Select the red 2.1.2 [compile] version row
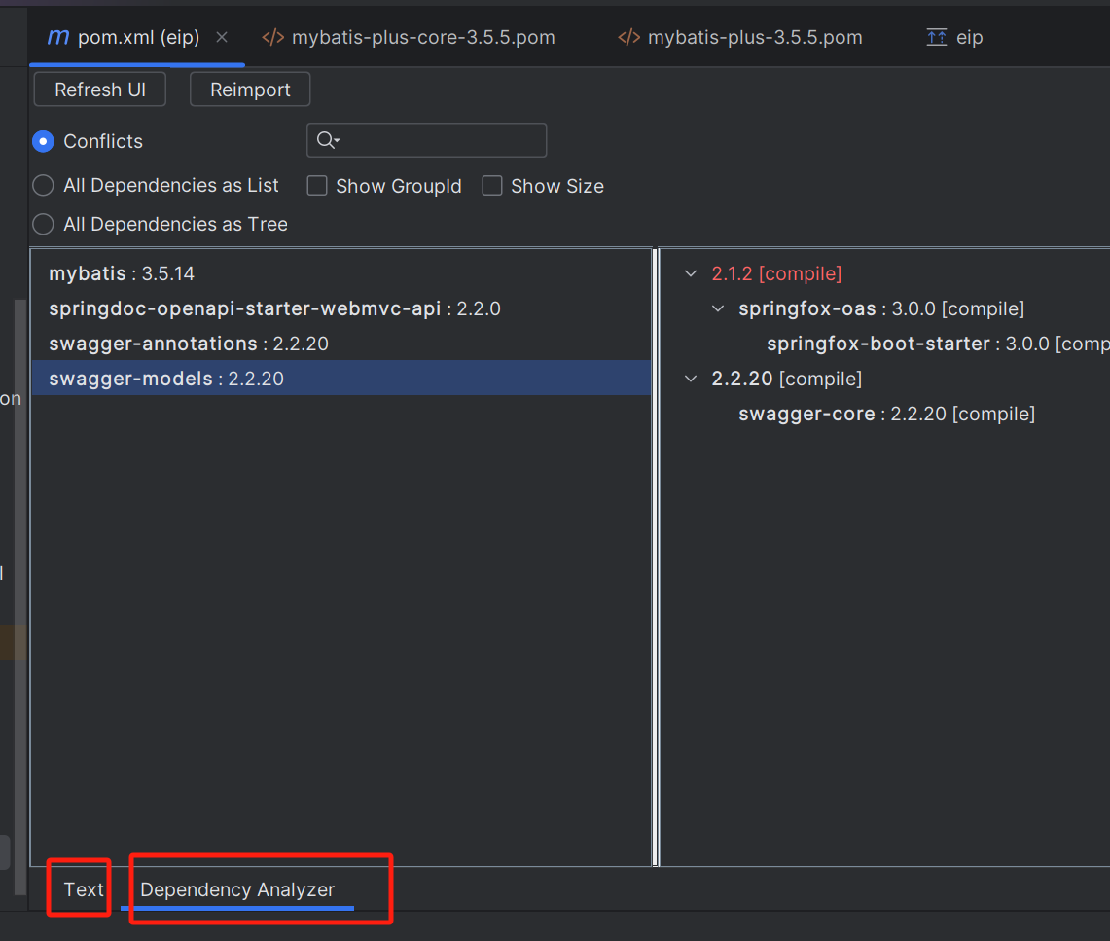1110x941 pixels. coord(776,273)
